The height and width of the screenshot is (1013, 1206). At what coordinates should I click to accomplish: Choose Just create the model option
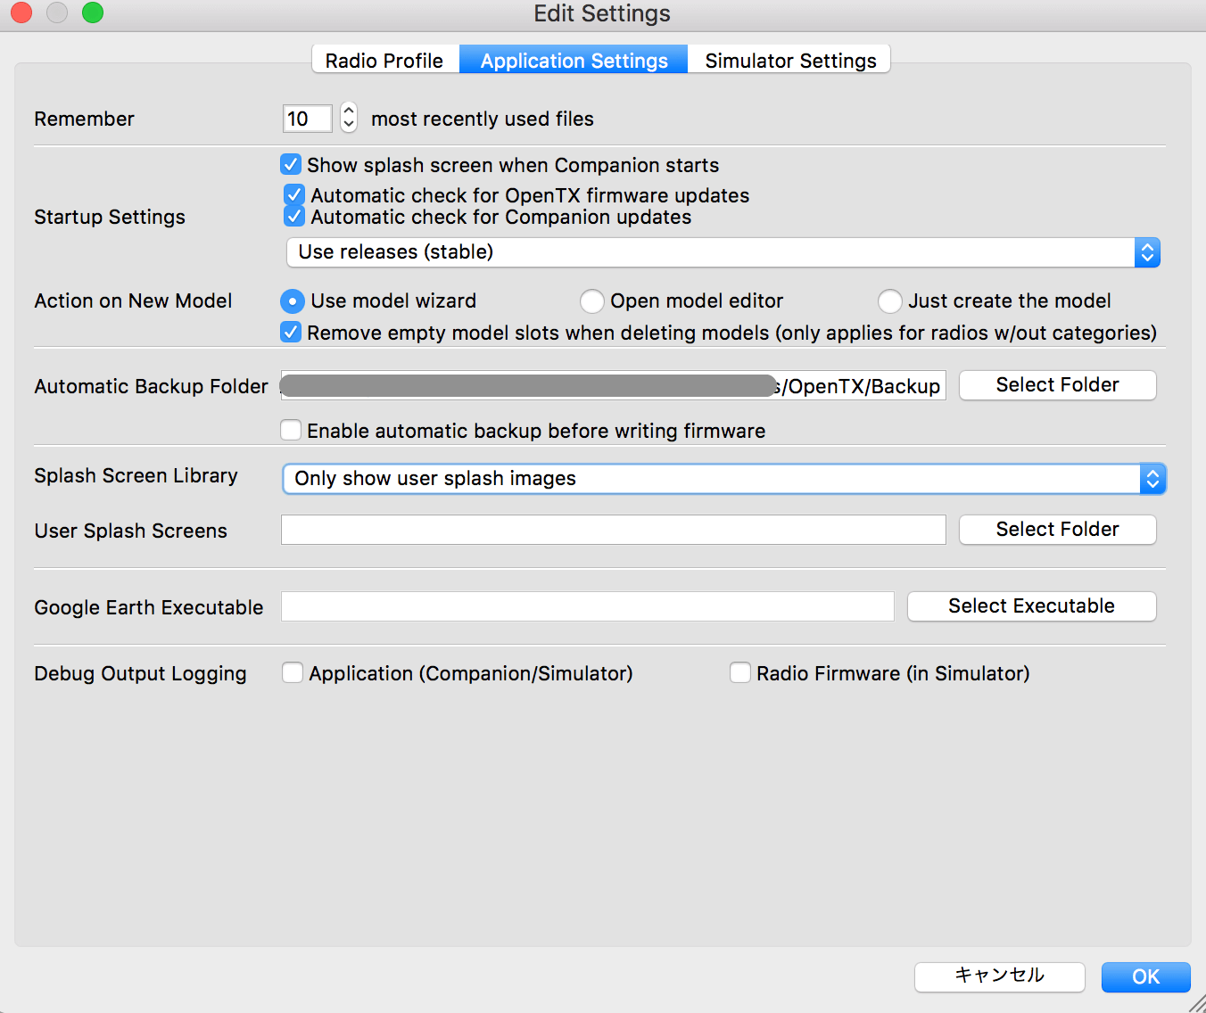(889, 301)
